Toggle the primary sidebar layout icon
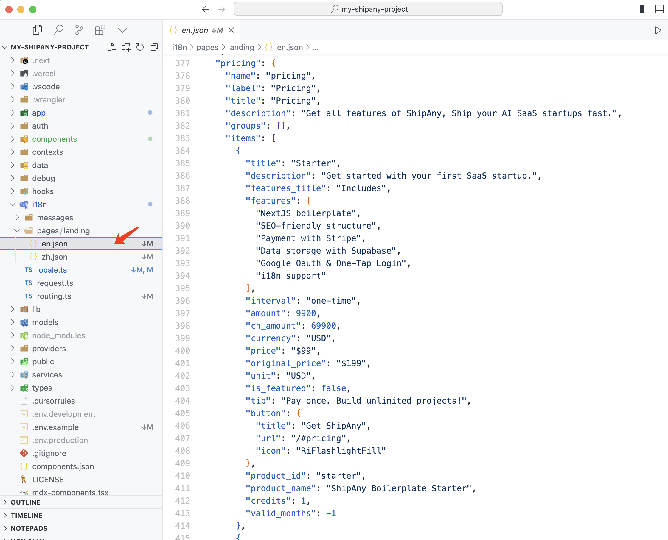This screenshot has width=668, height=540. point(644,9)
